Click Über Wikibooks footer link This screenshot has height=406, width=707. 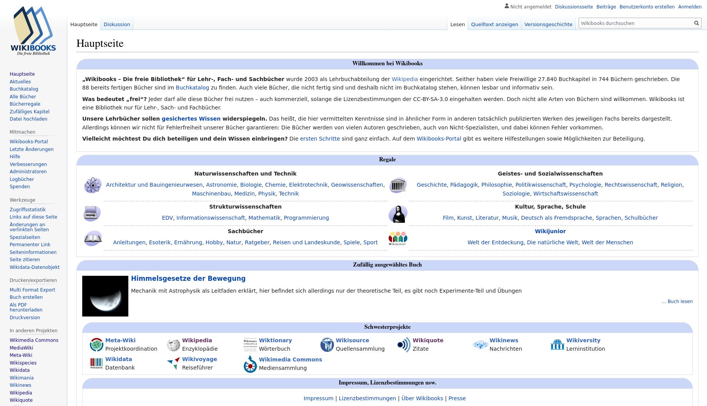coord(422,398)
